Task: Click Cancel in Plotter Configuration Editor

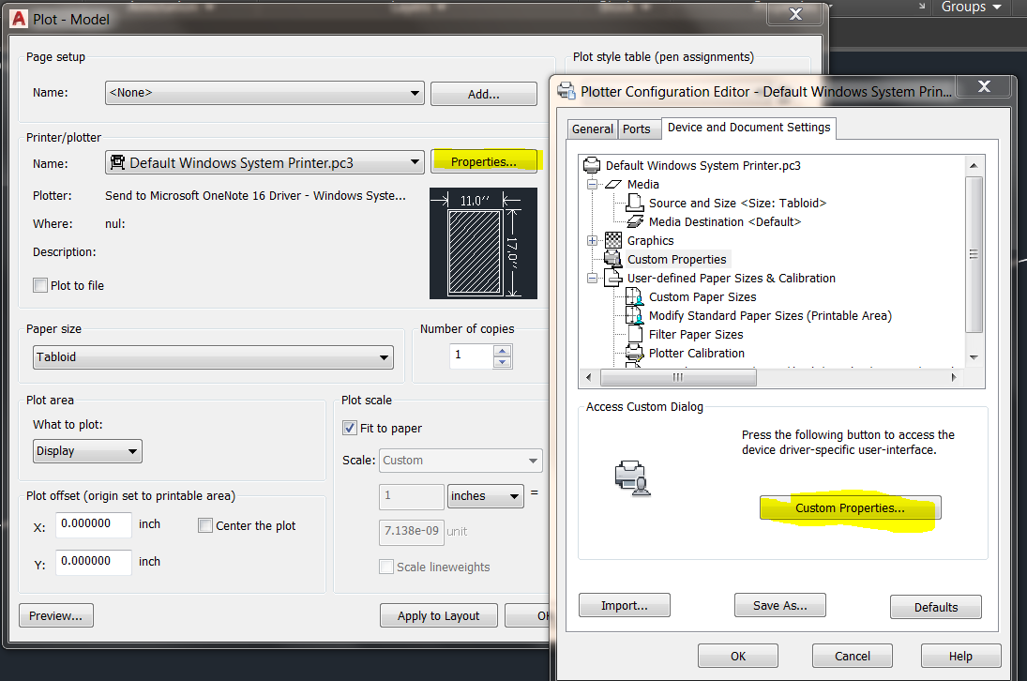Action: point(853,656)
